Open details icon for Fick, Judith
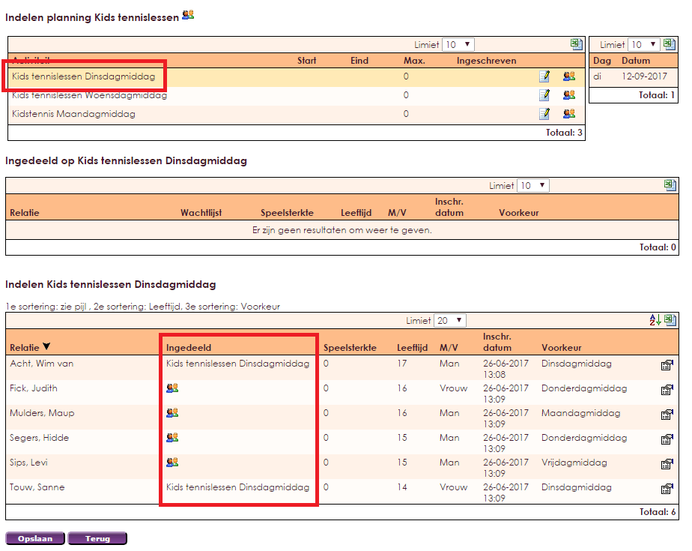Screen dimensions: 692x551 (667, 390)
